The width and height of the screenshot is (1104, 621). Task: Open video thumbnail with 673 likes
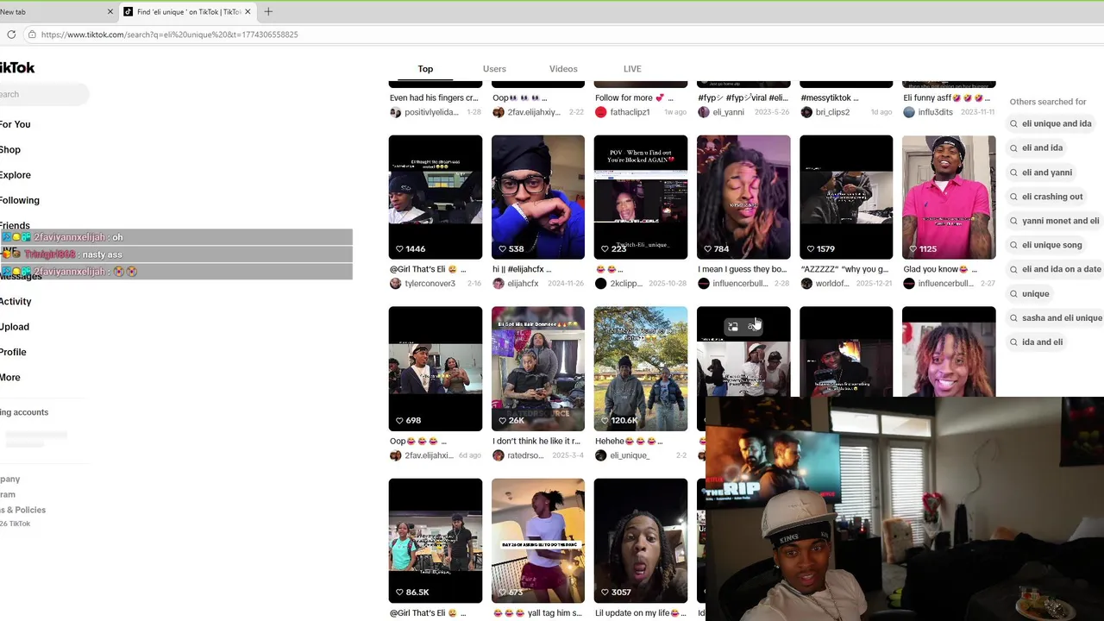(x=538, y=541)
